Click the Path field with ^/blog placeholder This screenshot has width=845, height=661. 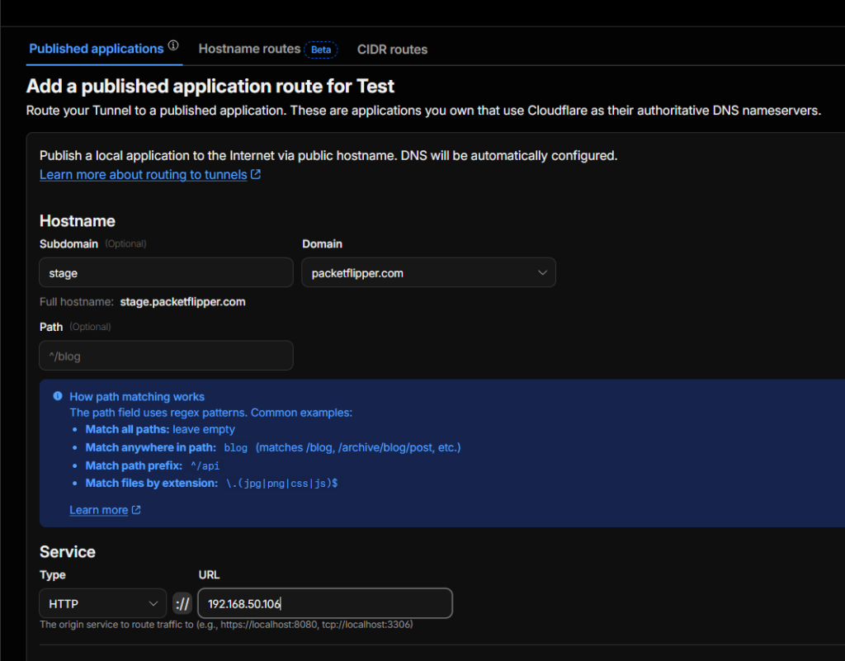166,356
